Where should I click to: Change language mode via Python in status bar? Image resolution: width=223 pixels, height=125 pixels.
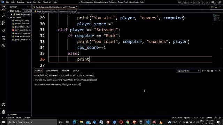209,118
